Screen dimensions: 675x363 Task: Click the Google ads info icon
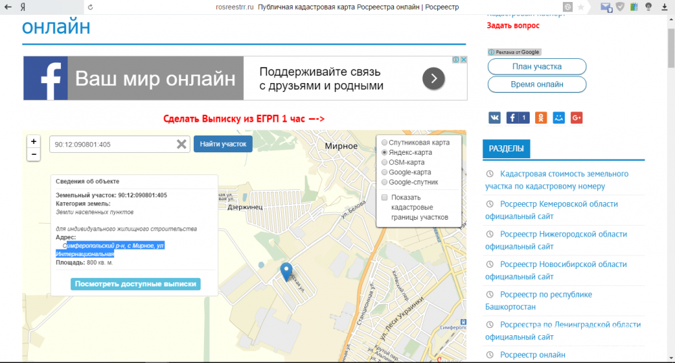[491, 52]
